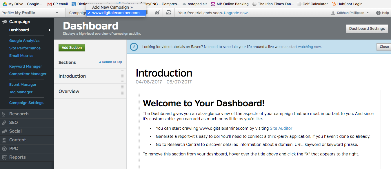Open Competitor Manager in sidebar
Screen dimensions: 391x169
(28, 74)
